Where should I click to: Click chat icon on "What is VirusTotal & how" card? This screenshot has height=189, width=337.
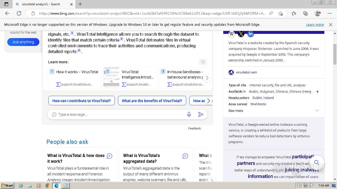point(110,156)
